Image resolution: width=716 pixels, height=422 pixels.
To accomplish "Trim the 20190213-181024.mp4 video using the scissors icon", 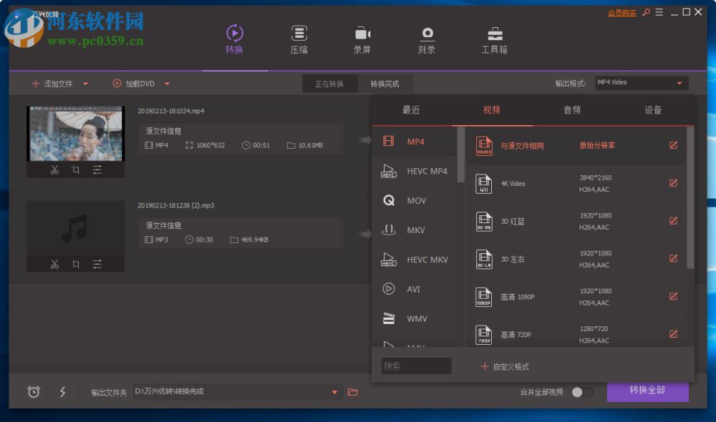I will (54, 170).
